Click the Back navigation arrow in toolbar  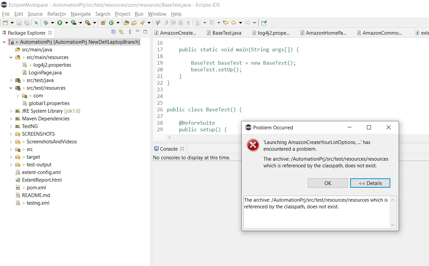[x=234, y=23]
